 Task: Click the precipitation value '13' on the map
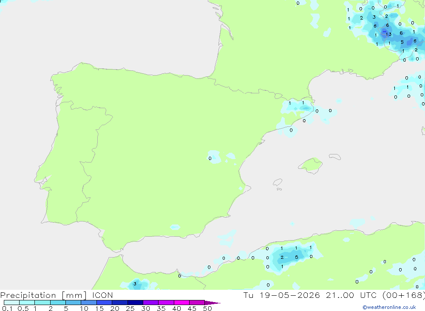(x=389, y=34)
